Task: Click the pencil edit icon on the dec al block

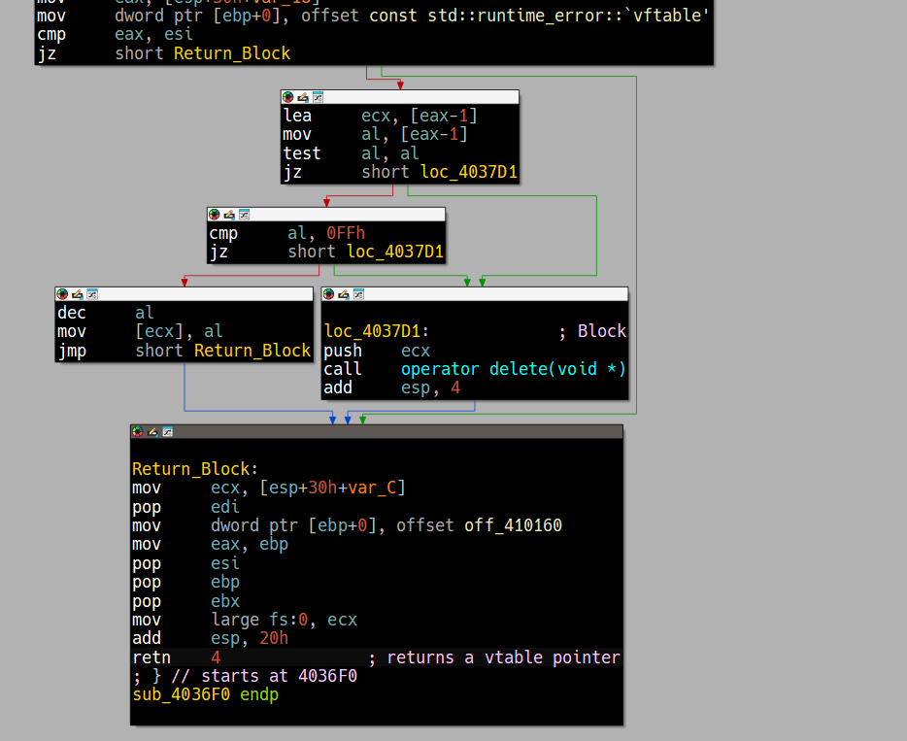Action: [77, 294]
